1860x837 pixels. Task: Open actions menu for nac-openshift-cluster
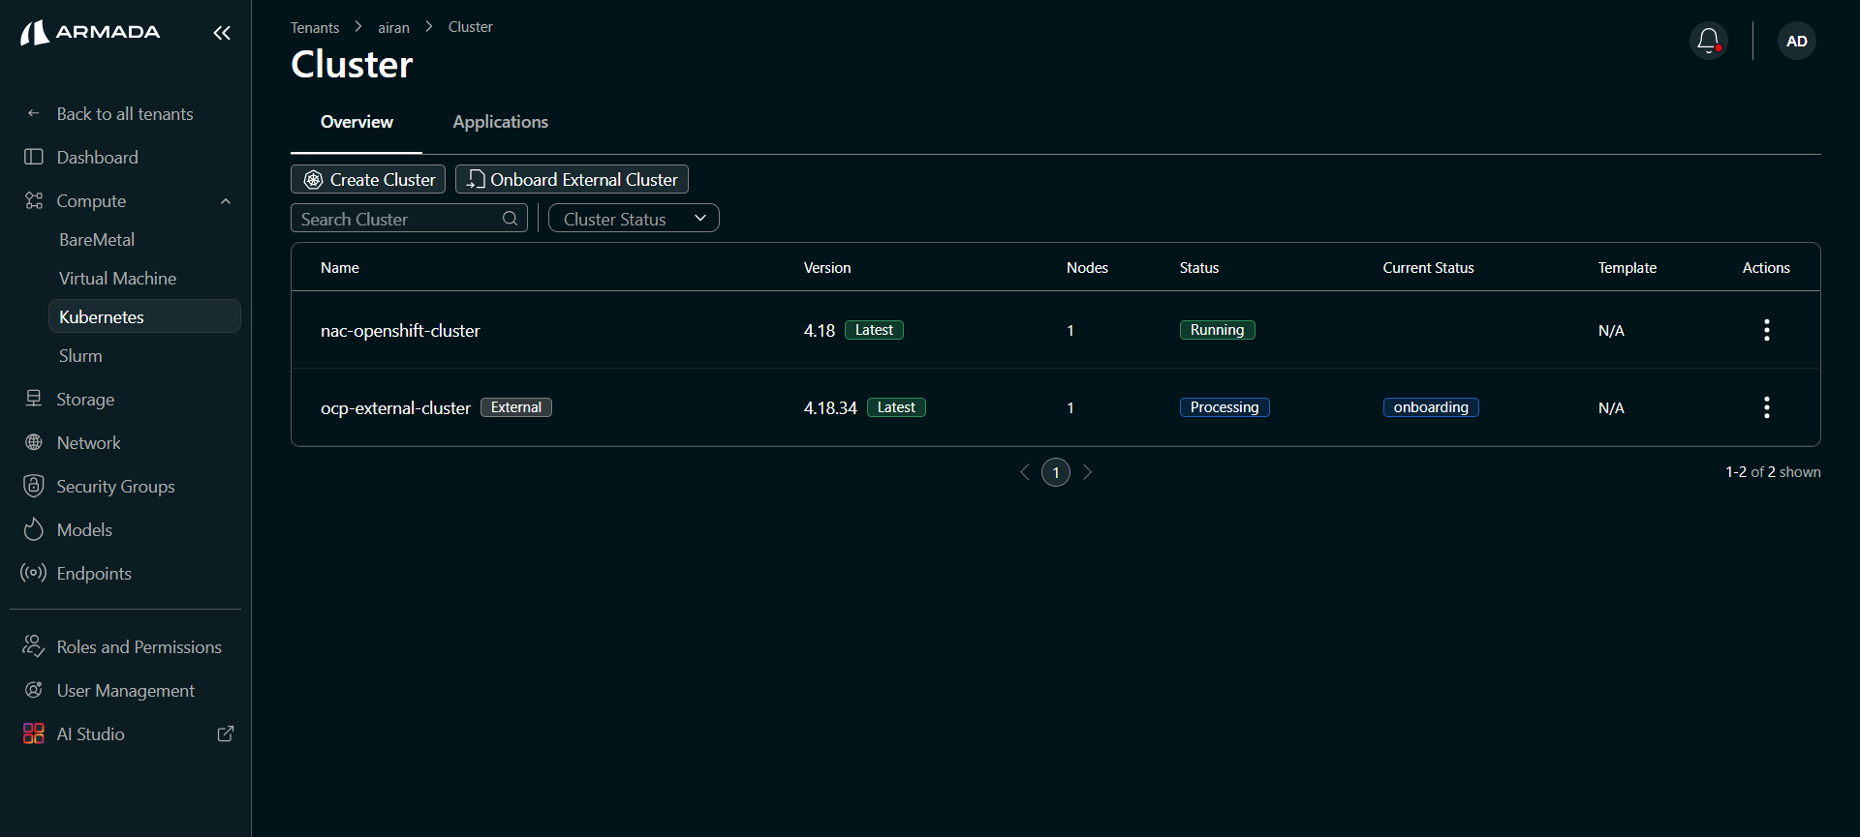[1766, 330]
